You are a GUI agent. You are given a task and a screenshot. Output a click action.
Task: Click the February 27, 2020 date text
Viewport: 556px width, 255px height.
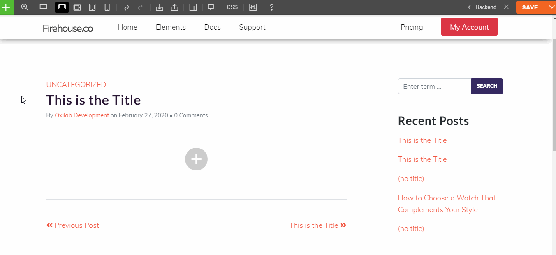coord(143,115)
